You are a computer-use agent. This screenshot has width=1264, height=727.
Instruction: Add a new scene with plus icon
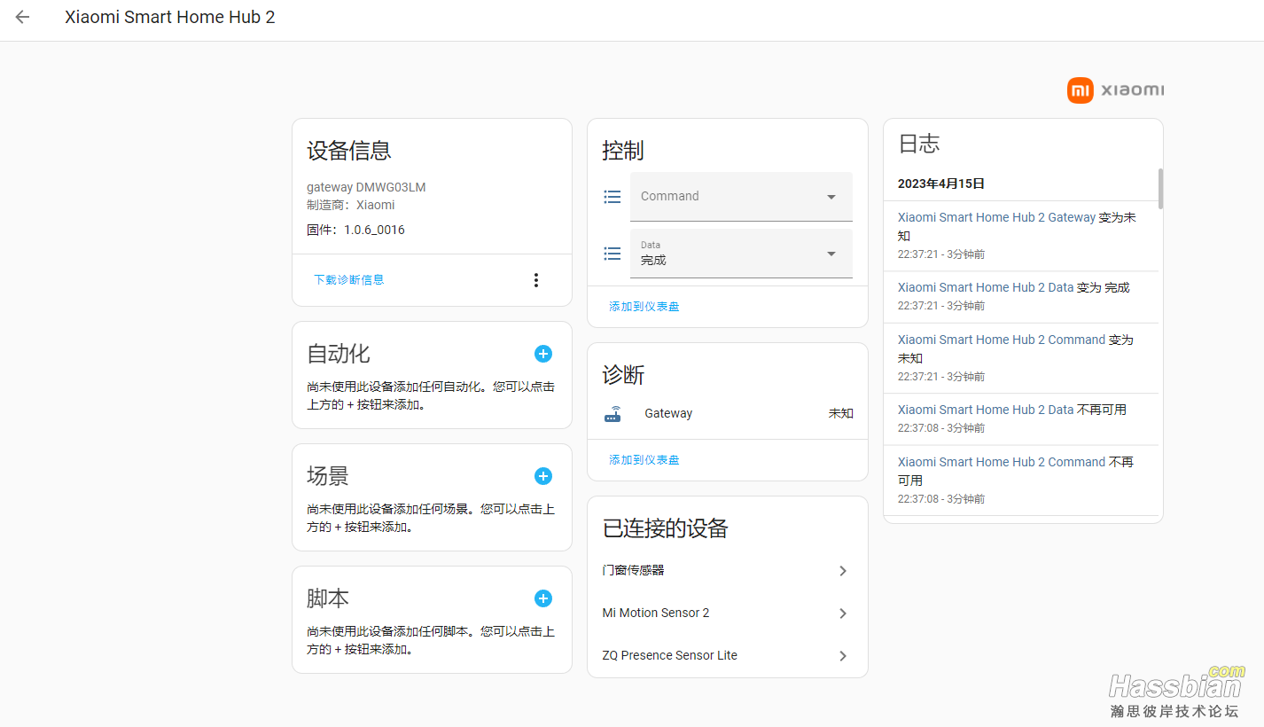pyautogui.click(x=543, y=476)
